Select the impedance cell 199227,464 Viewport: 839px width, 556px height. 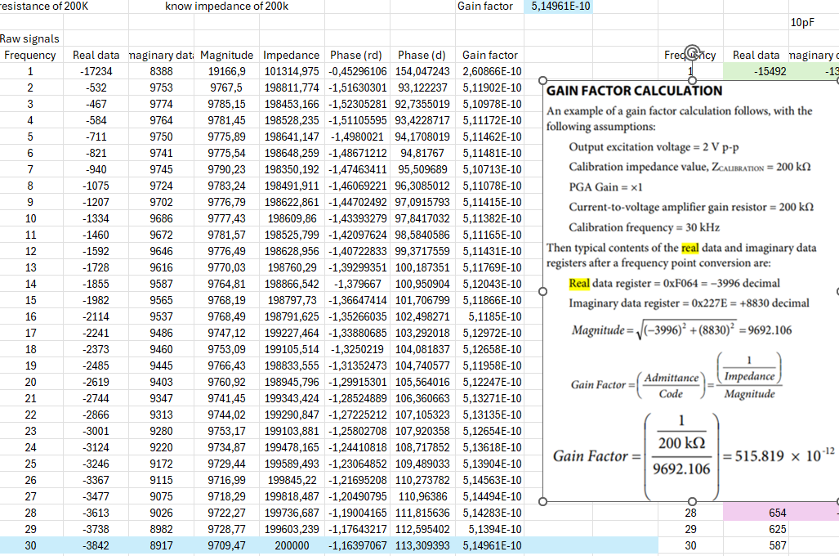(x=292, y=333)
